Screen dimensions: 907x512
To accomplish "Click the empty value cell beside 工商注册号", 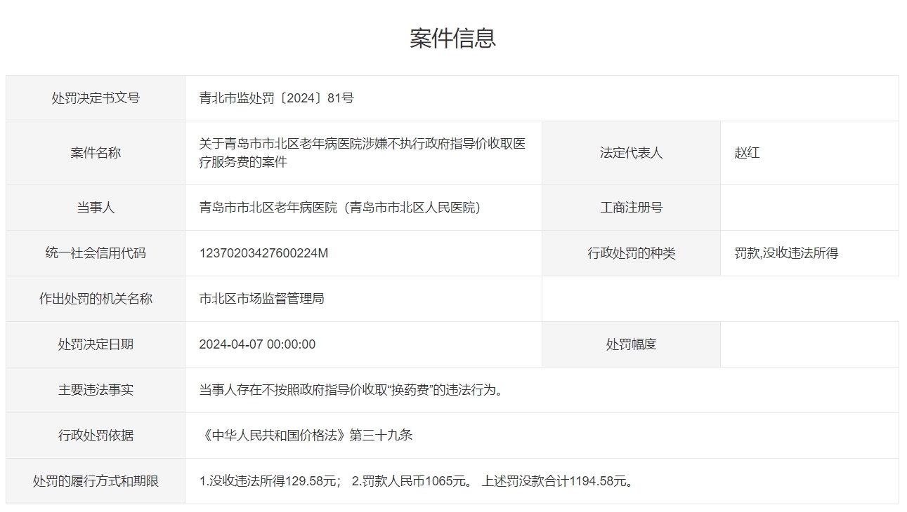I will [x=809, y=208].
